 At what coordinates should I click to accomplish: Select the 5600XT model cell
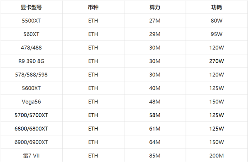pos(31,88)
